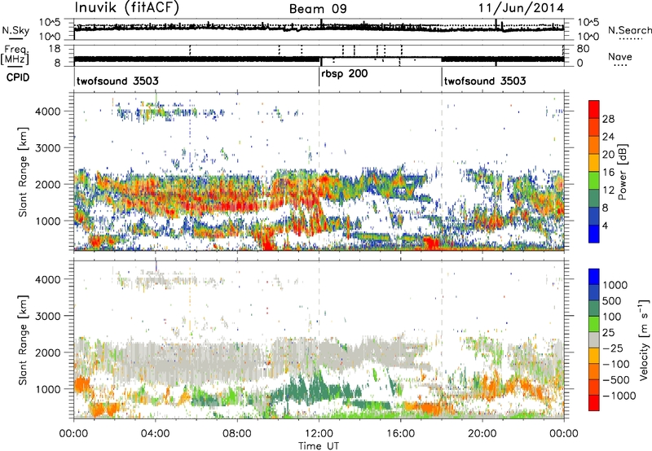Image resolution: width=652 pixels, height=451 pixels.
Task: Click the 'Velocity [m s-1]' color bar label
Action: [644, 339]
